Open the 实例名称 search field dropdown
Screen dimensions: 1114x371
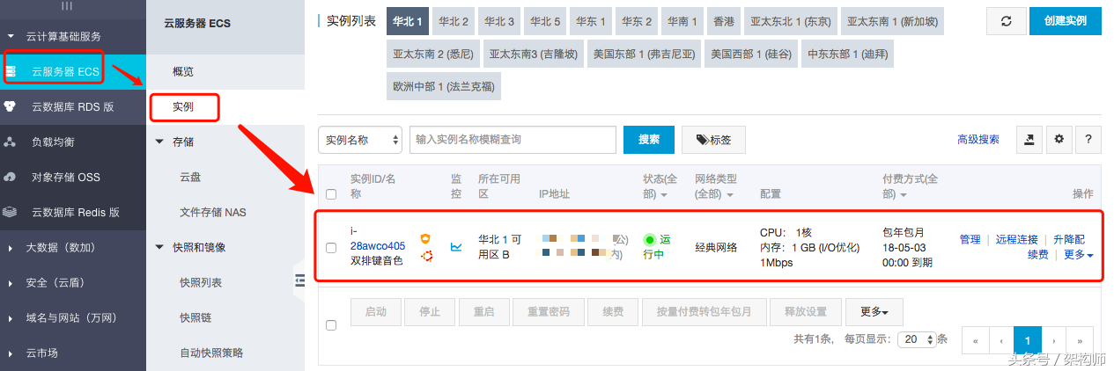pos(360,140)
